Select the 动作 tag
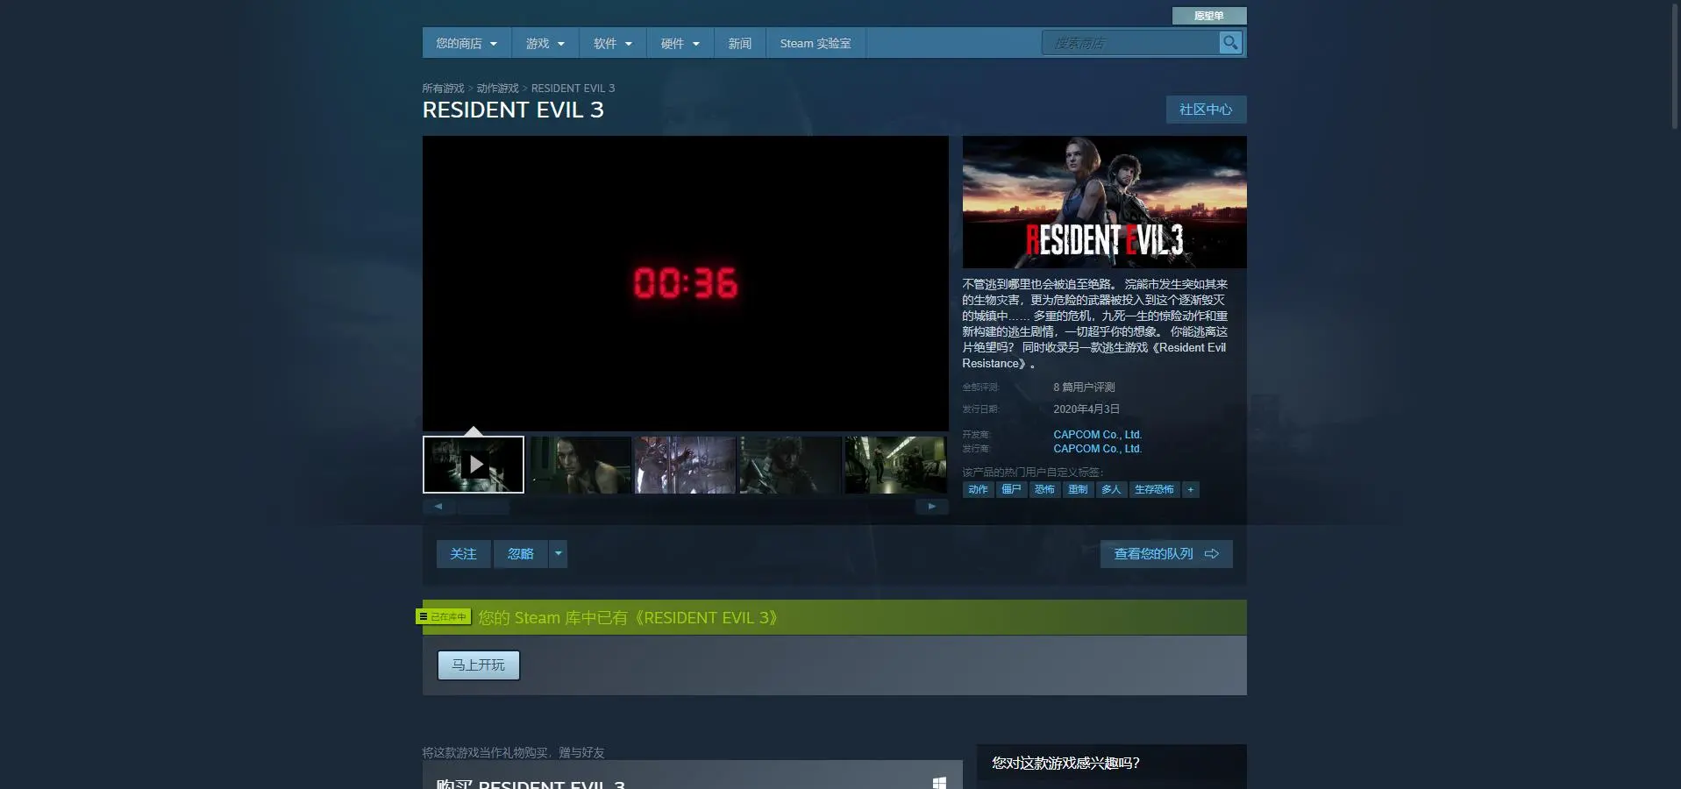1681x789 pixels. (x=978, y=490)
